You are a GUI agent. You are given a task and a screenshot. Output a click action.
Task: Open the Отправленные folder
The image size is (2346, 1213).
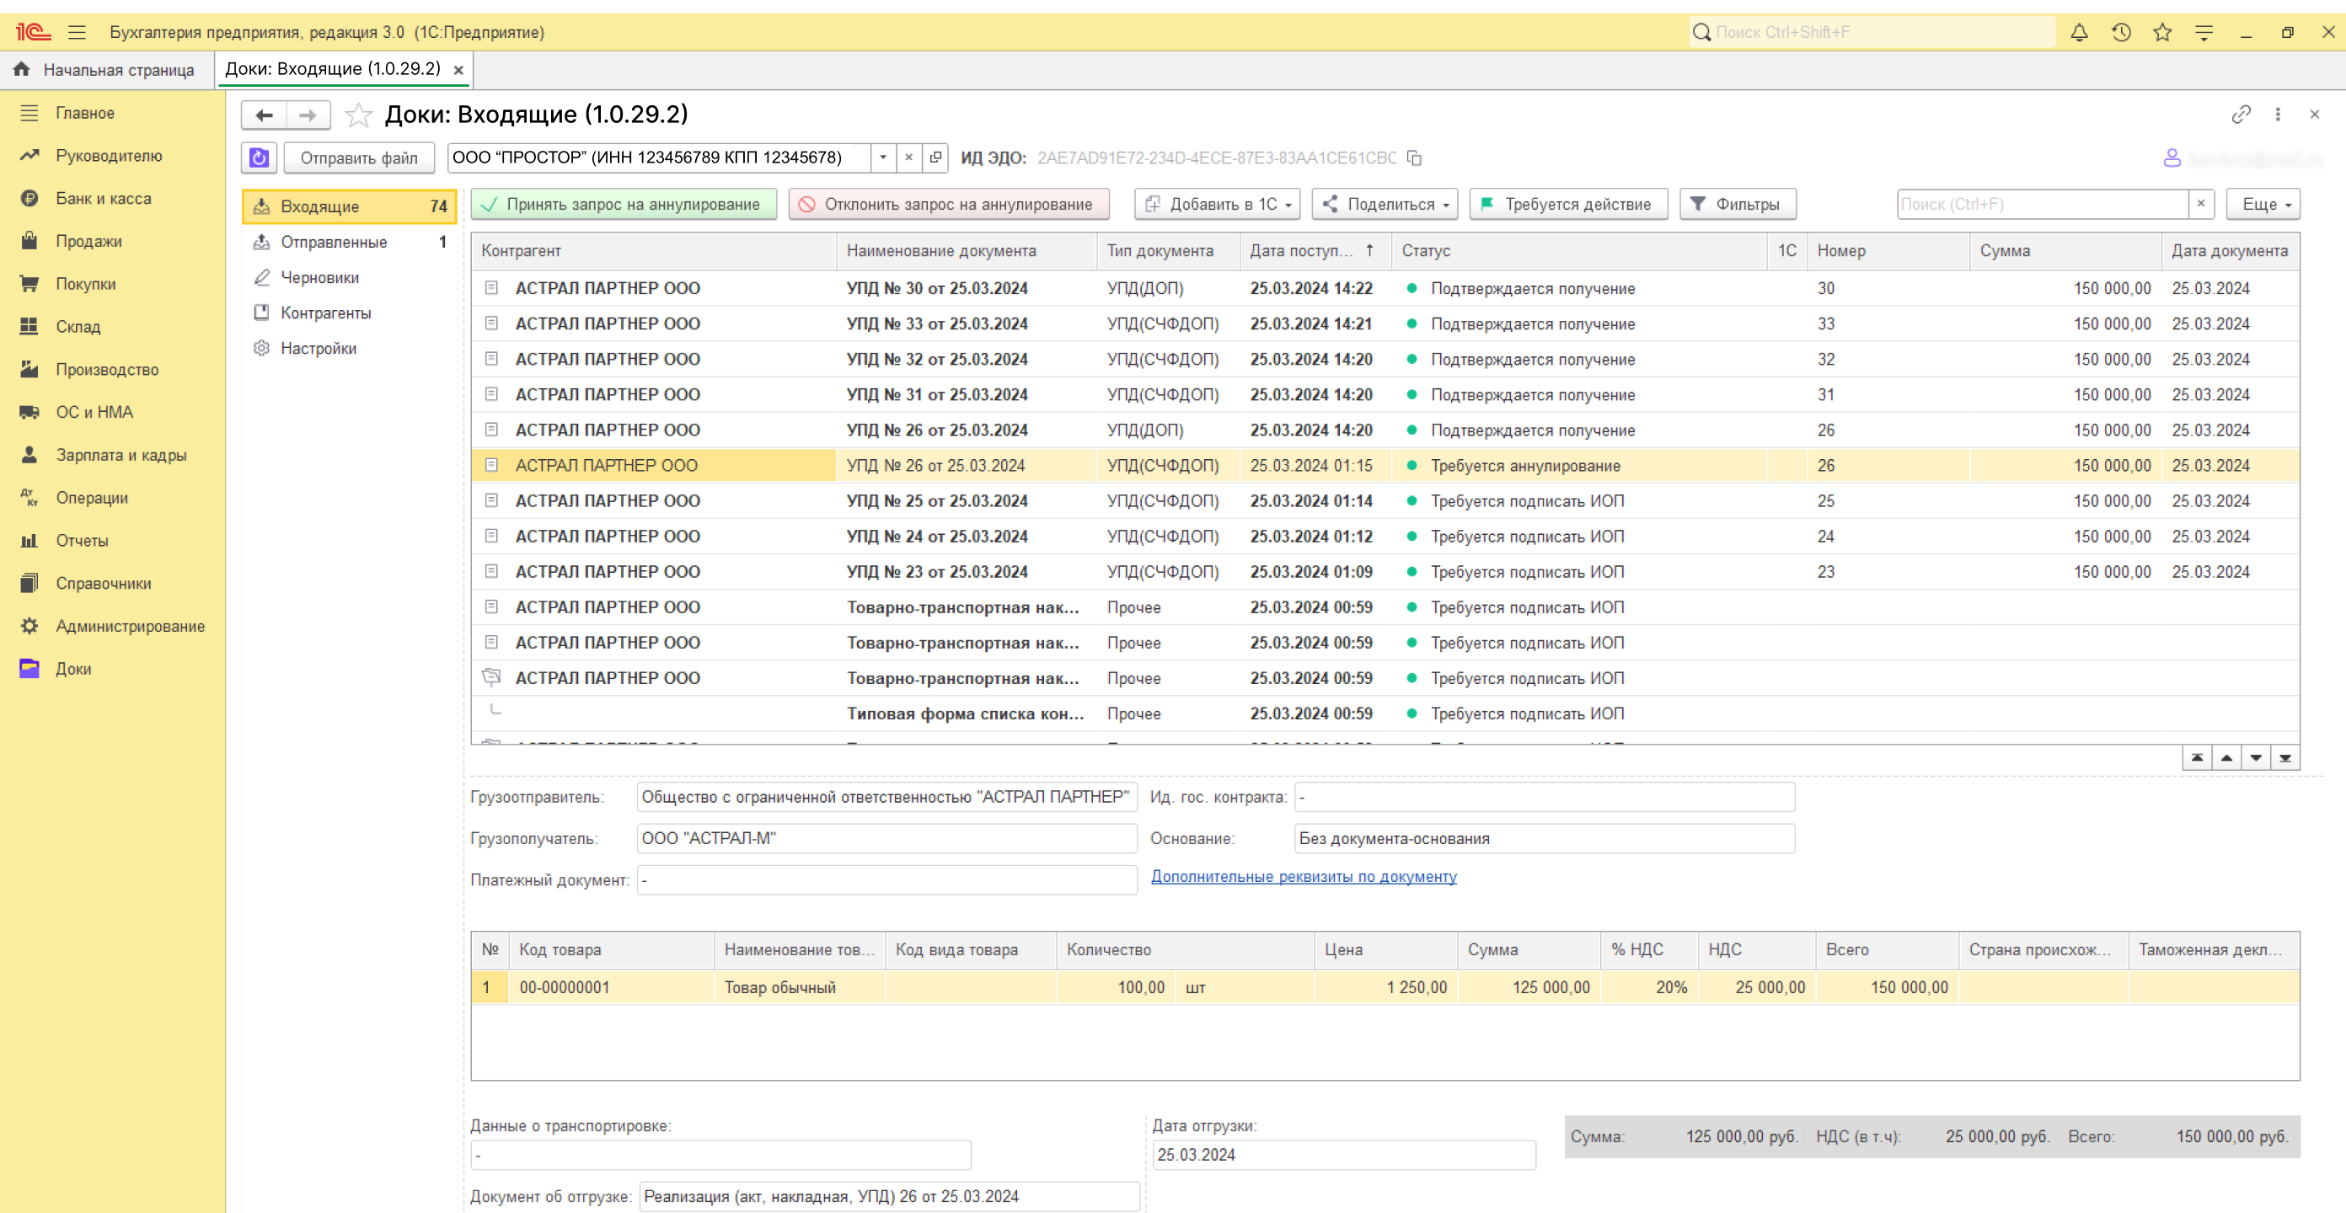point(334,243)
